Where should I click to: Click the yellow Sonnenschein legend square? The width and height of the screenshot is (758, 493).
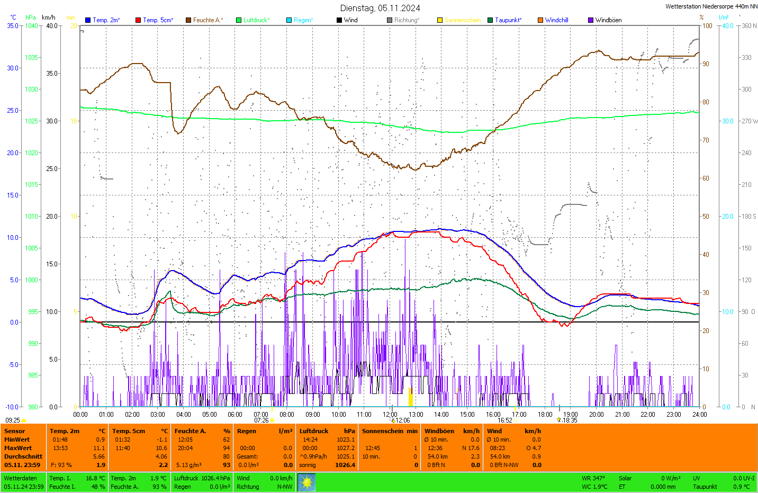(x=440, y=20)
